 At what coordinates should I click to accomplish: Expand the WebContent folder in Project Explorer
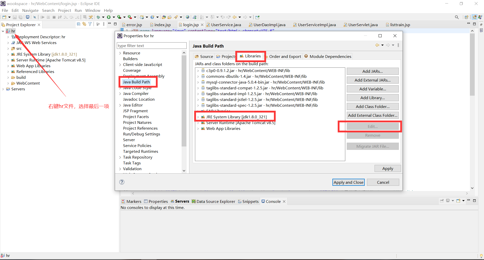(8, 83)
